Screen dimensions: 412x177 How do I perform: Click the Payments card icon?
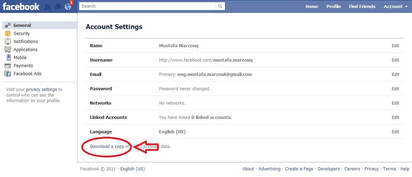(8, 66)
